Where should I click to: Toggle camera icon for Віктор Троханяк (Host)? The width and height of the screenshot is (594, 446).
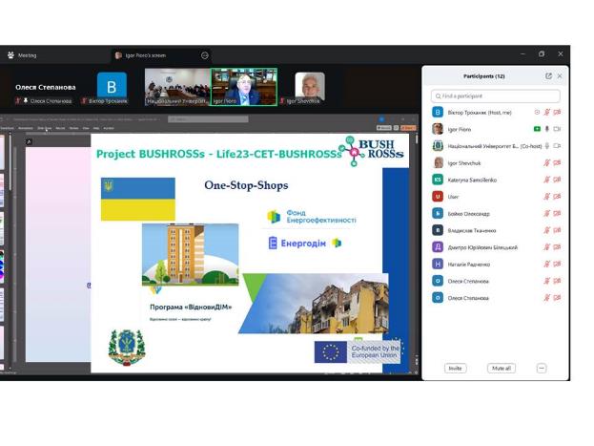click(557, 113)
